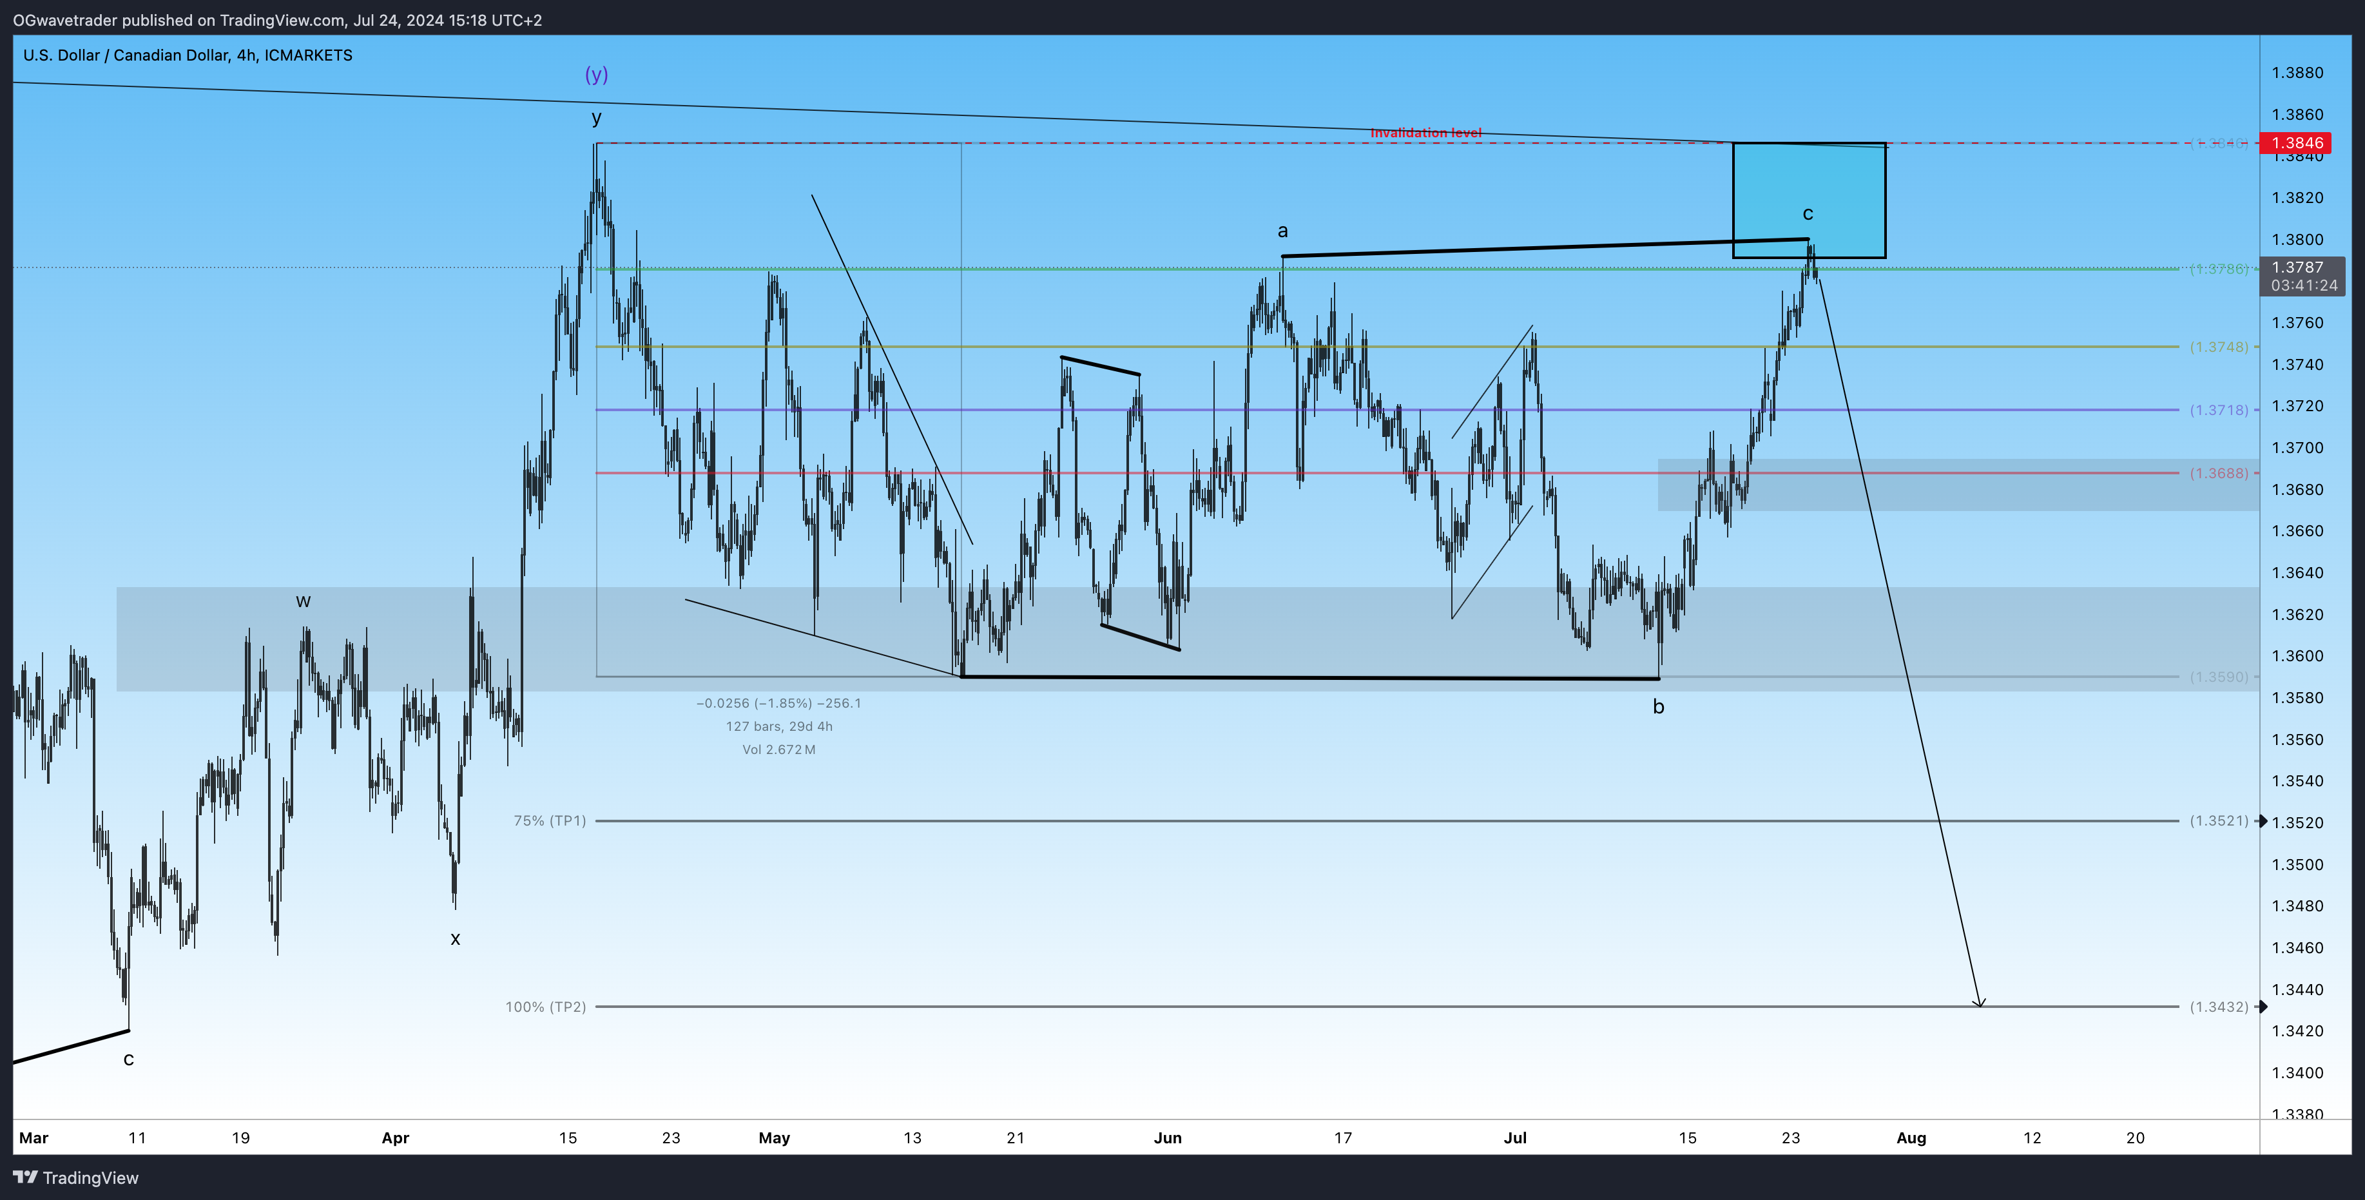This screenshot has height=1200, width=2365.
Task: Click the (1.3521) level label
Action: pyautogui.click(x=2219, y=821)
